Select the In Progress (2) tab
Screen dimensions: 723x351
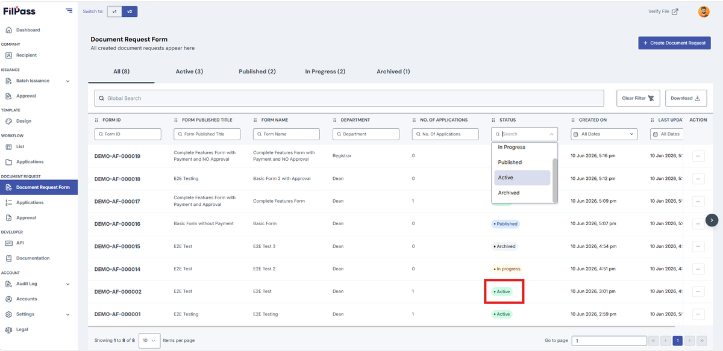click(x=325, y=72)
